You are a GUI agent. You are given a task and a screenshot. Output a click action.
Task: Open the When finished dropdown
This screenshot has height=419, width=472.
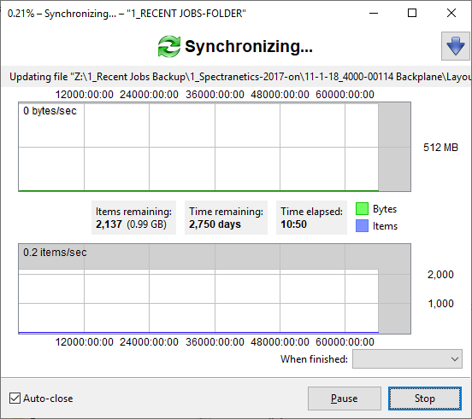tap(407, 358)
